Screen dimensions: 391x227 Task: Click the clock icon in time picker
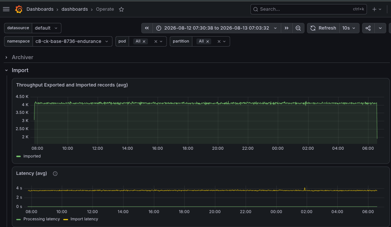tap(159, 28)
